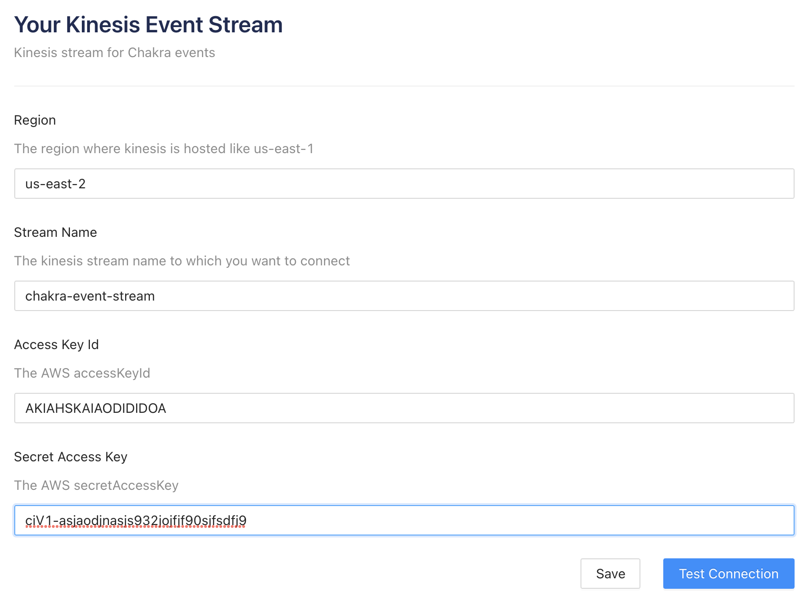The image size is (806, 604).
Task: Click the Region label
Action: (35, 120)
